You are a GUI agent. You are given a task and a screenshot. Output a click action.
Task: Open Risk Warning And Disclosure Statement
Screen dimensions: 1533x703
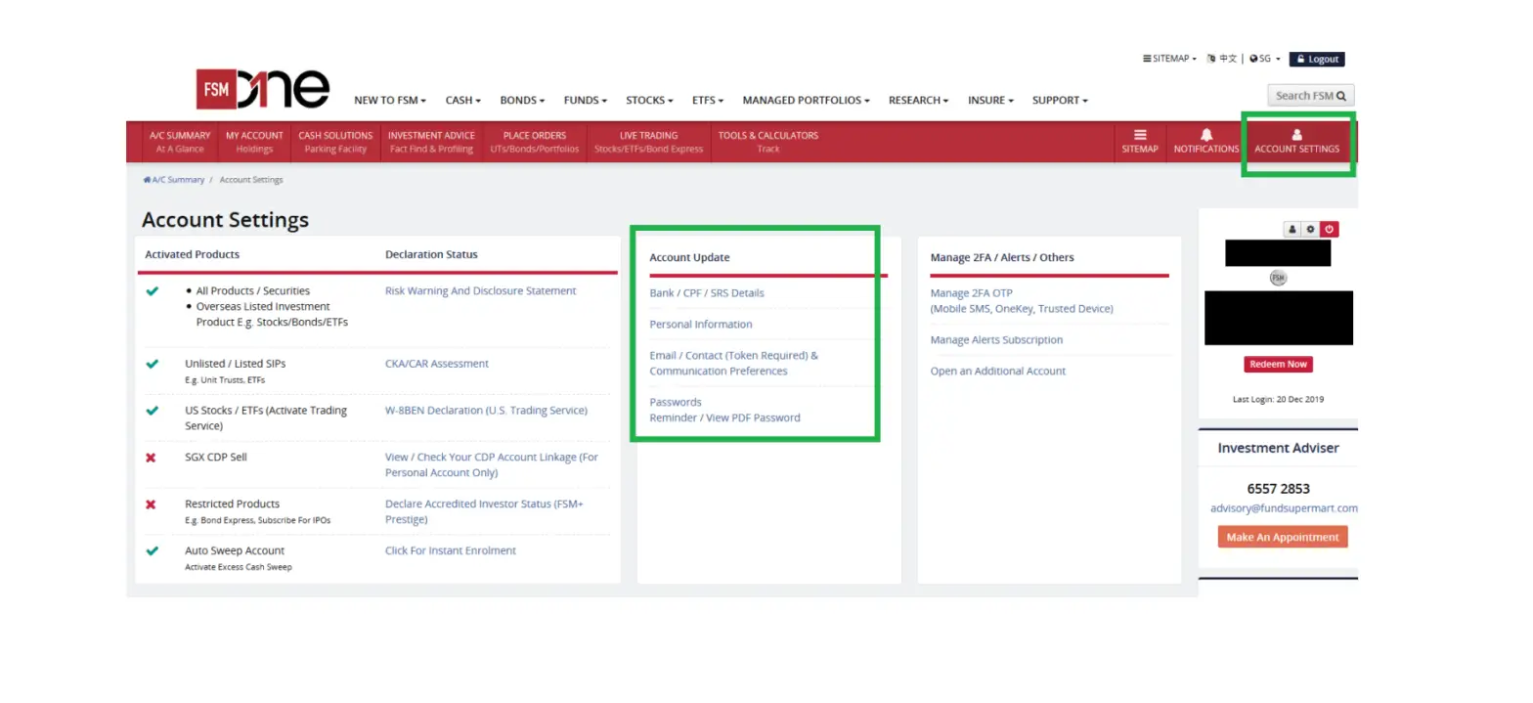point(481,290)
